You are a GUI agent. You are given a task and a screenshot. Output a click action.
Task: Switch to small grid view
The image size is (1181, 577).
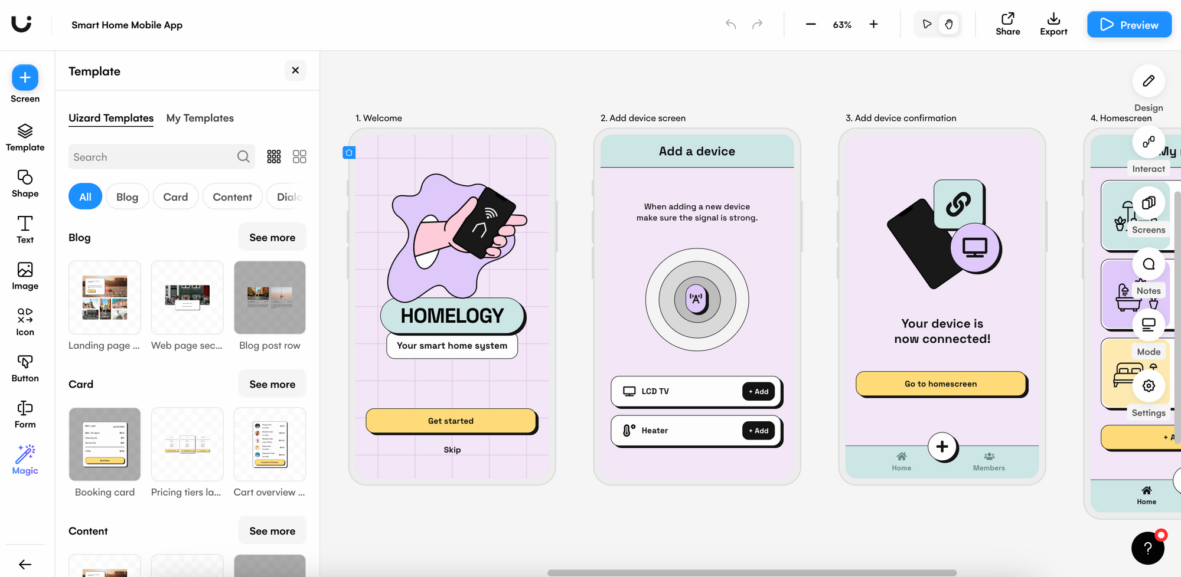[274, 156]
